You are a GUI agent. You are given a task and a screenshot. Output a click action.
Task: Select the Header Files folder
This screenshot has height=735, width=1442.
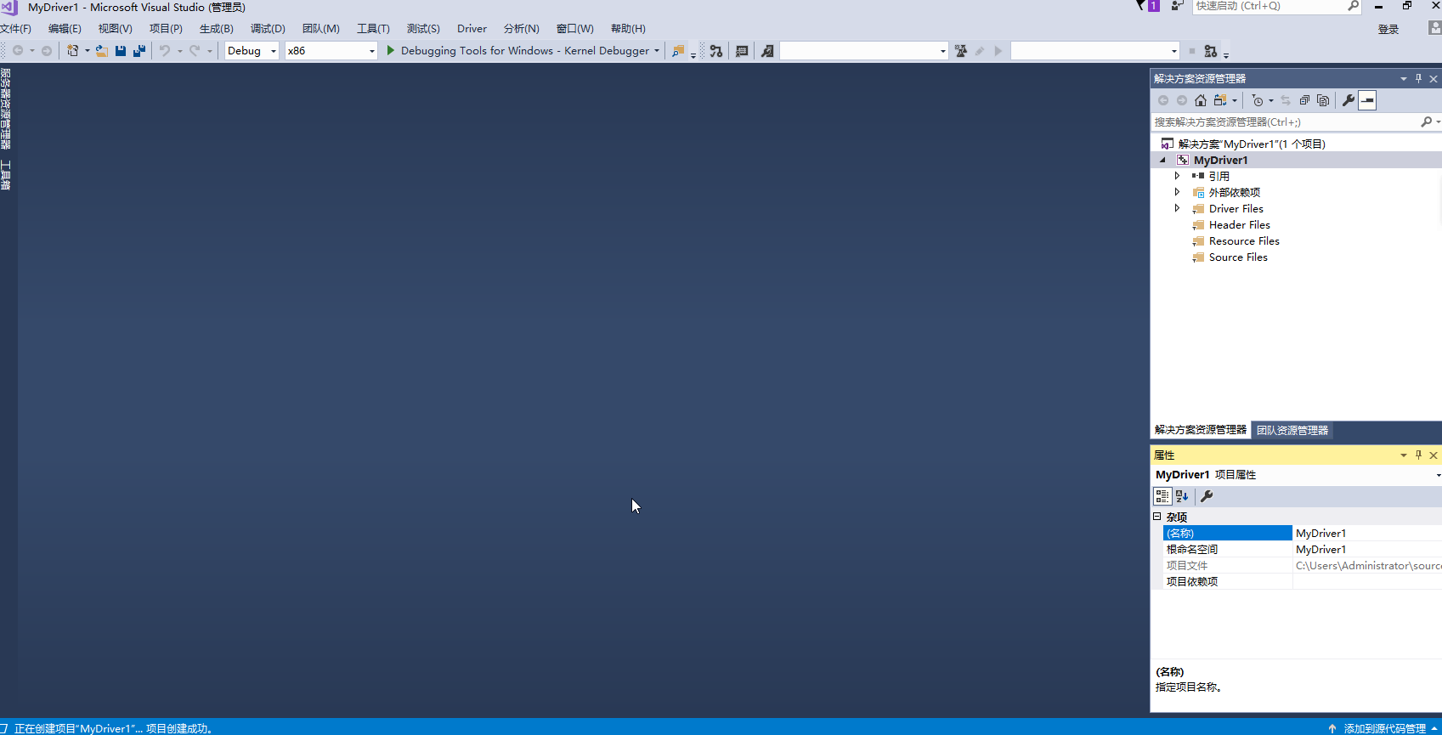(x=1239, y=225)
